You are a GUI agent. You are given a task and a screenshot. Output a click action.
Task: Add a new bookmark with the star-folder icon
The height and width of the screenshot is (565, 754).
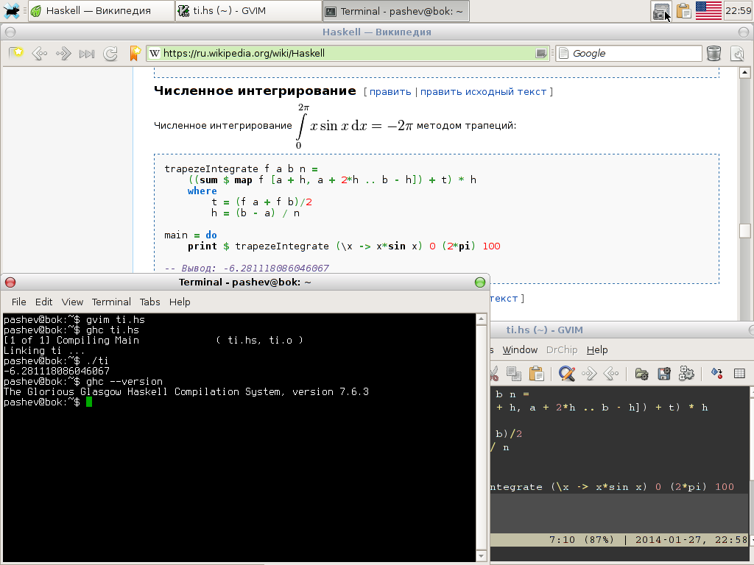(x=16, y=53)
